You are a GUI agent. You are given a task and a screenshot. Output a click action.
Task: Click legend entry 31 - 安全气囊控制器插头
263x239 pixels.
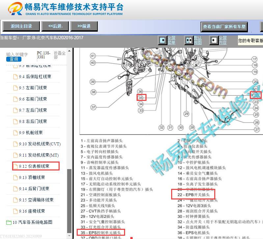click(103, 222)
